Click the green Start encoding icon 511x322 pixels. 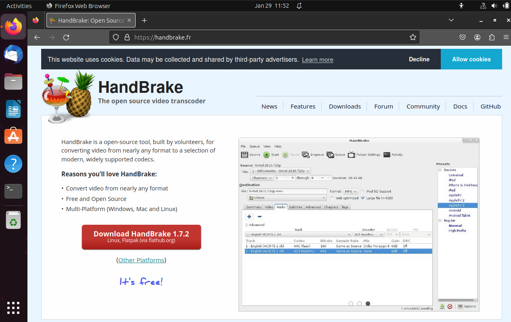pyautogui.click(x=266, y=155)
